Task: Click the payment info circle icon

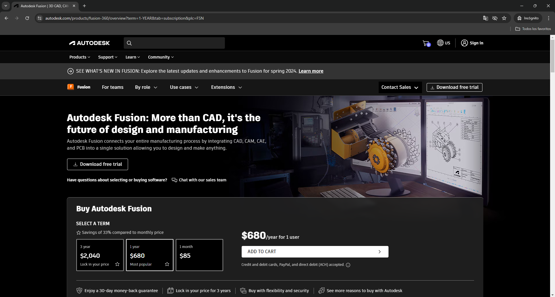Action: coord(348,265)
